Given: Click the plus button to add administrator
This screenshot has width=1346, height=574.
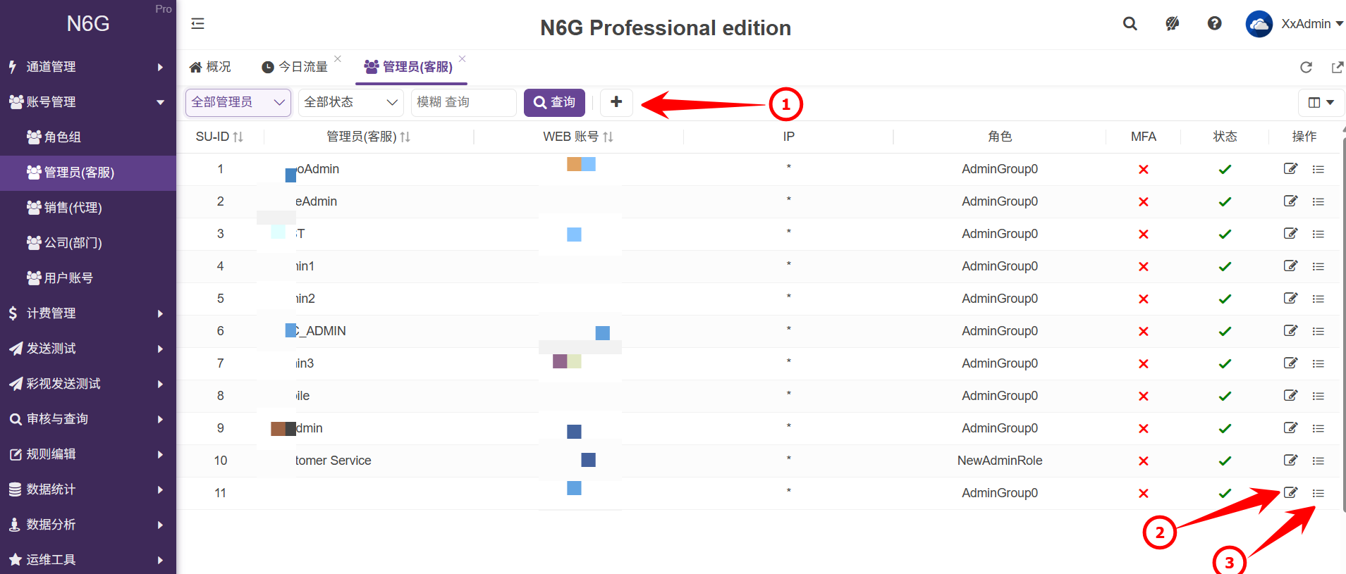Looking at the screenshot, I should [616, 102].
